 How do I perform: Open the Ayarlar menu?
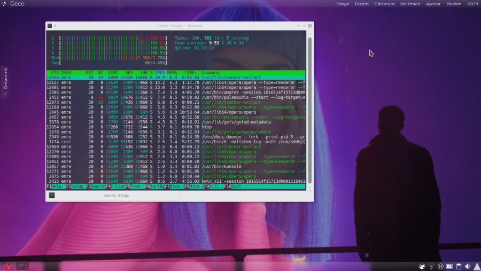coord(433,4)
